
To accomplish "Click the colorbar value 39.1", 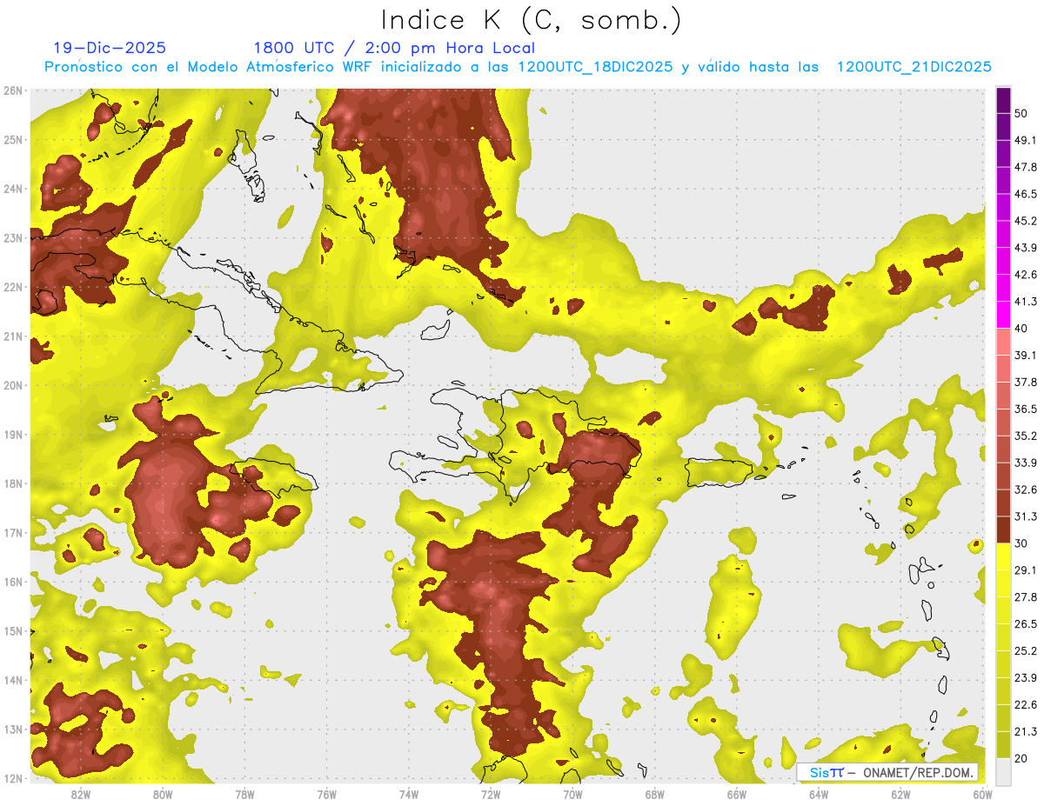I will pos(1027,355).
